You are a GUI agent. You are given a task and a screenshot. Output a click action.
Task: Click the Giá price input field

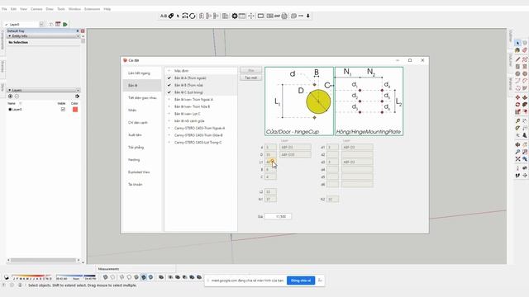(278, 216)
